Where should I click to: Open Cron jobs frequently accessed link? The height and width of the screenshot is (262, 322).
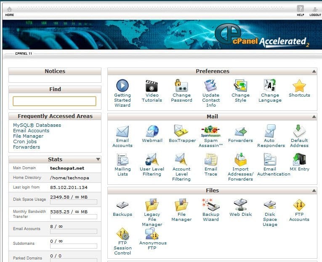(x=25, y=141)
